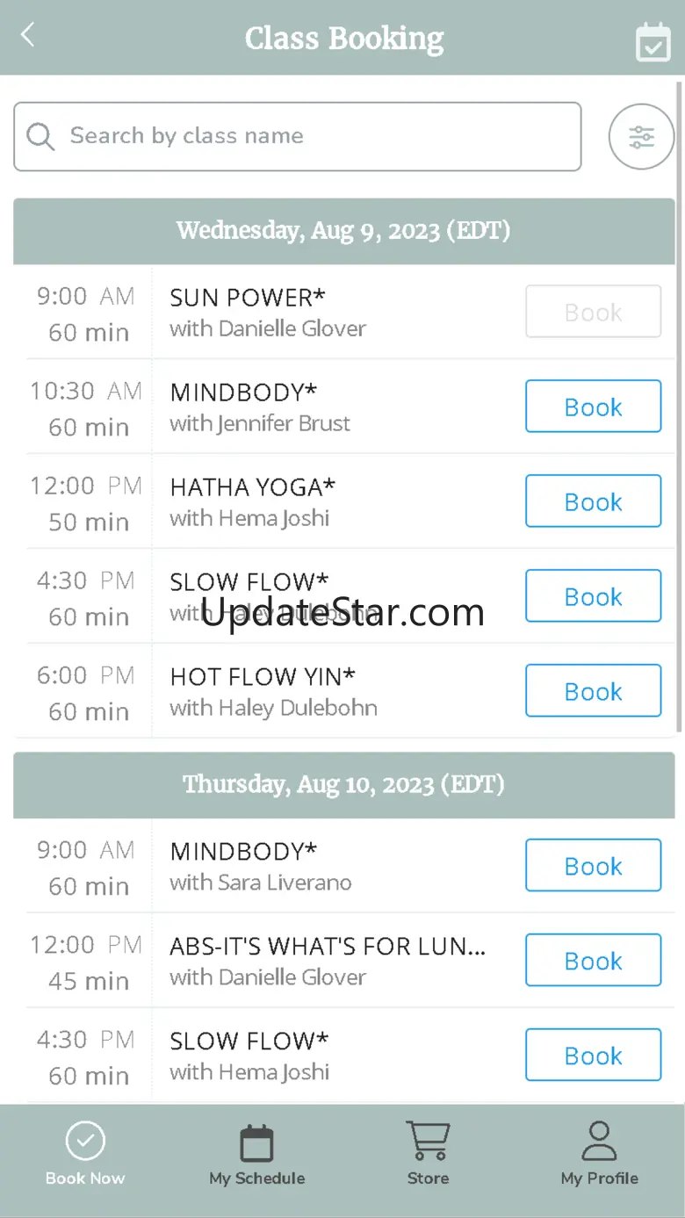685x1218 pixels.
Task: Tap the Thursday, Aug 10, 2023 header
Action: point(343,784)
